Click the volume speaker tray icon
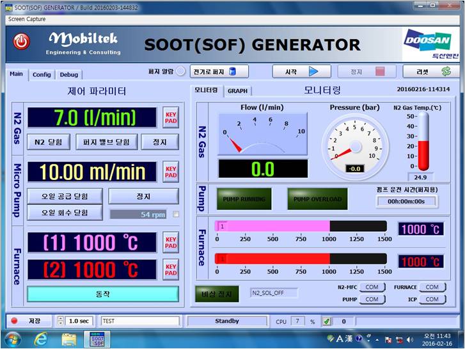This screenshot has height=349, width=465. [411, 339]
